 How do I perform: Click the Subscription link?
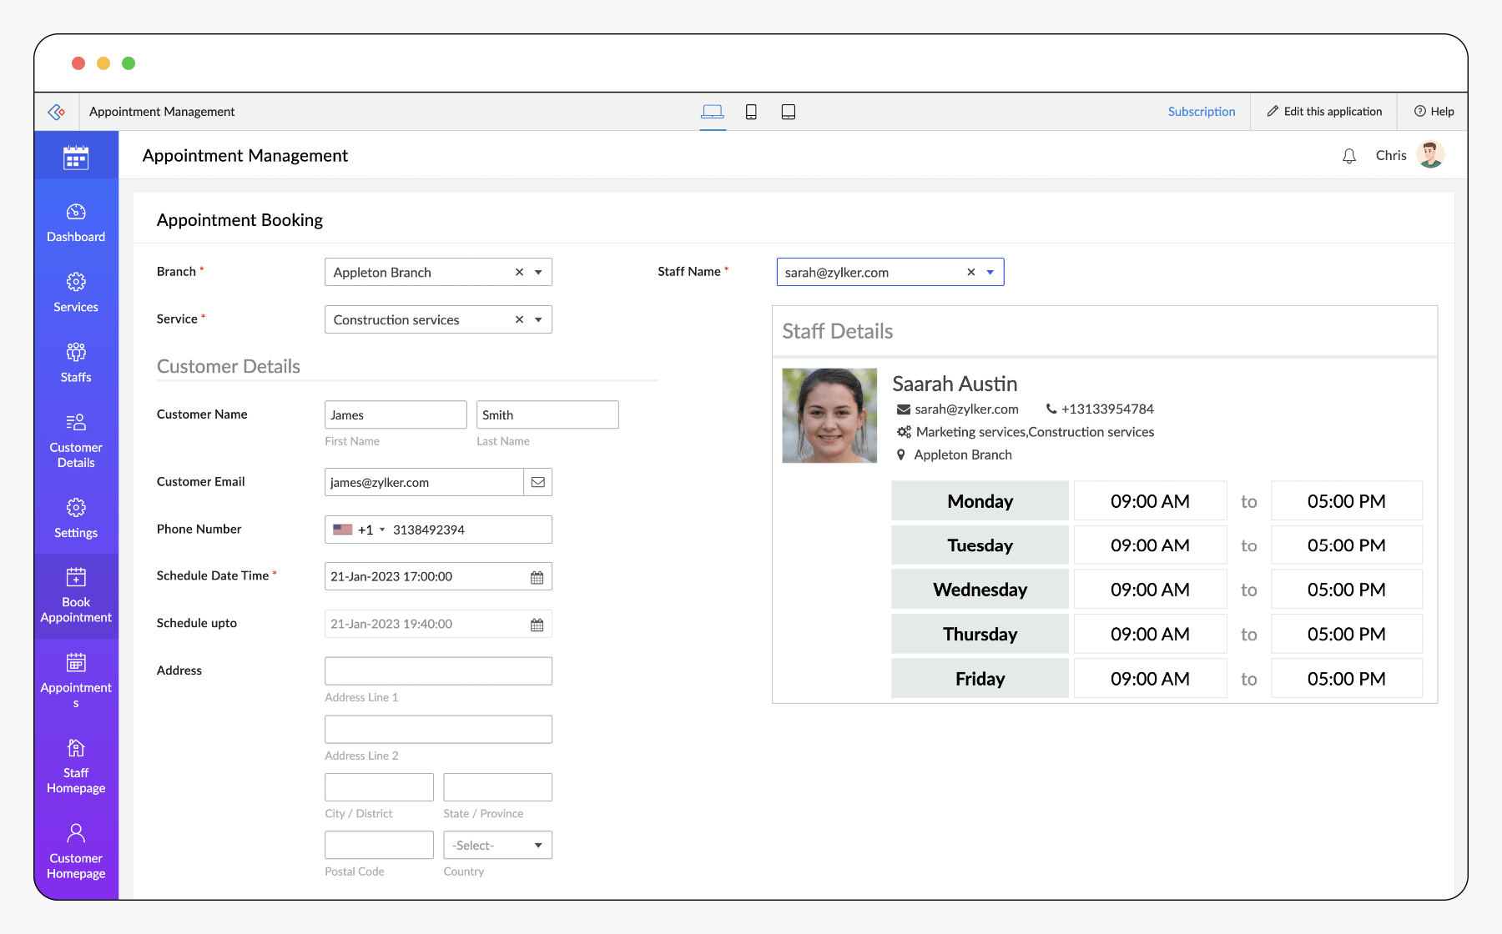click(1201, 112)
